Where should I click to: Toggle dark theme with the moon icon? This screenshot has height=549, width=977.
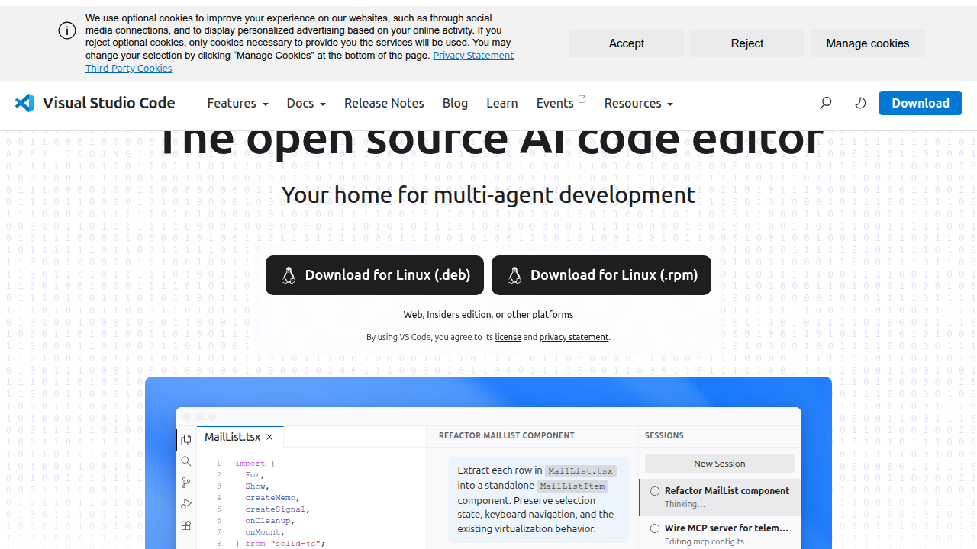coord(860,103)
